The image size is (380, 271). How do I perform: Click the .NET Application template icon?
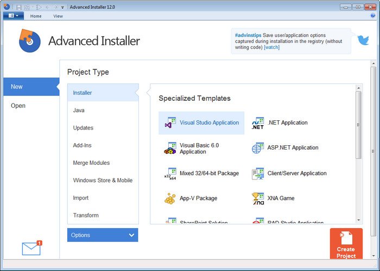pyautogui.click(x=258, y=123)
